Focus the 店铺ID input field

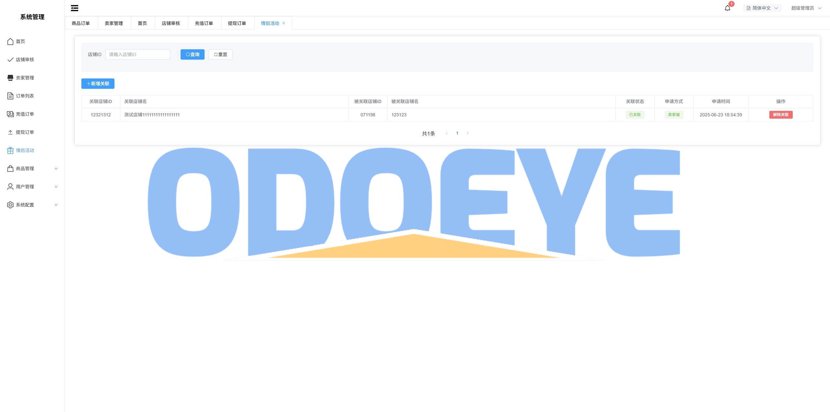pos(137,54)
